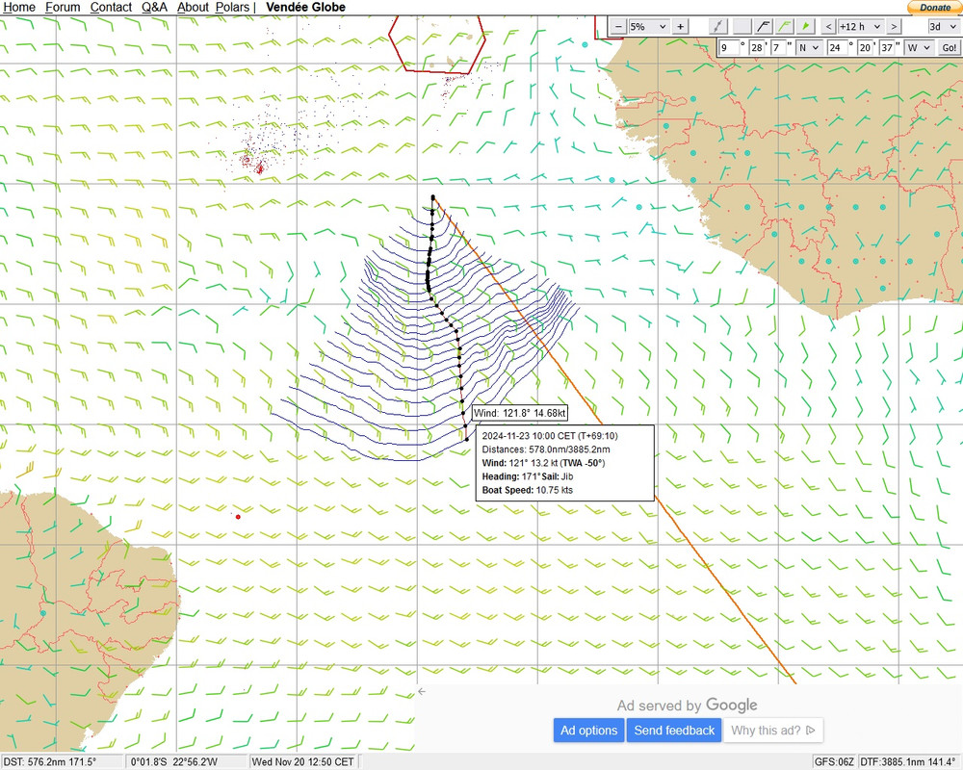
Task: Click the Donate button
Action: (934, 8)
